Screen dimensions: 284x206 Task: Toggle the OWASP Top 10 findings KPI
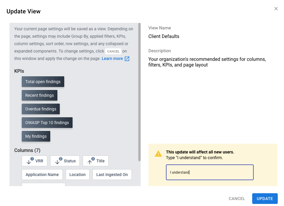[47, 122]
